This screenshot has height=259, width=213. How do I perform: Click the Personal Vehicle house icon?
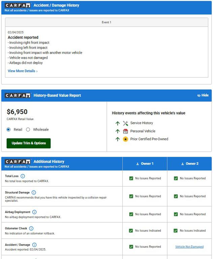(125, 131)
